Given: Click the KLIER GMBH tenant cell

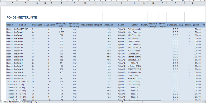Looking at the screenshot, I should coord(134,41).
